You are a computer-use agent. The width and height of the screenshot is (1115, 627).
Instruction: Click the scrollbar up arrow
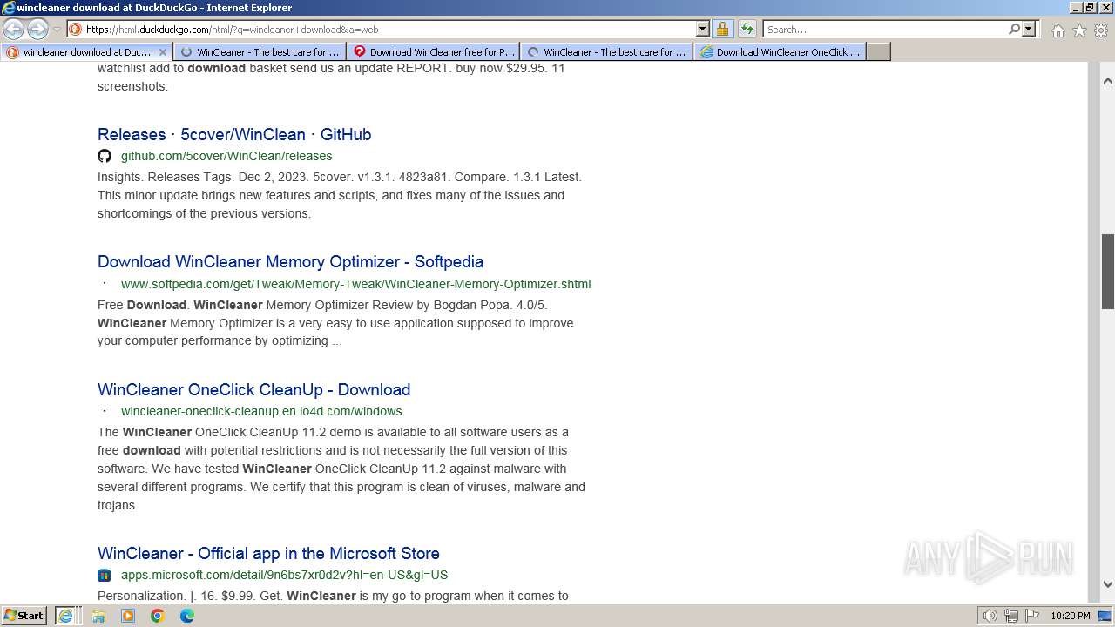[1108, 81]
